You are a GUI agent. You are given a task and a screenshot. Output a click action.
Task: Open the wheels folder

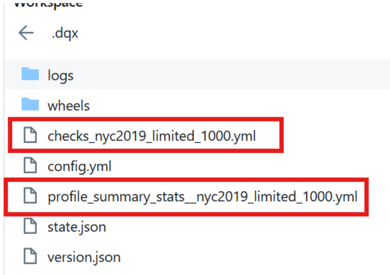[x=68, y=106]
